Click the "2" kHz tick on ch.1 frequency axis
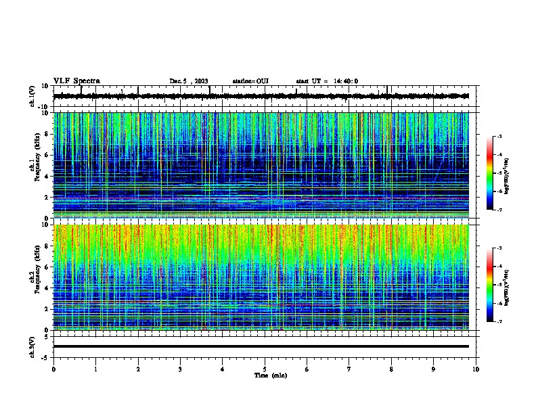 [47, 198]
